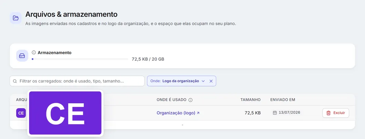Click the 72,5 KB / 20 GB usage text

[148, 59]
